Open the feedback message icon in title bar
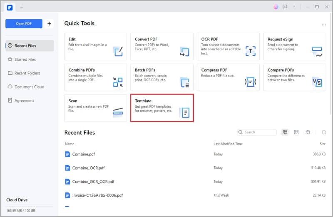The width and height of the screenshot is (333, 217). click(x=285, y=7)
